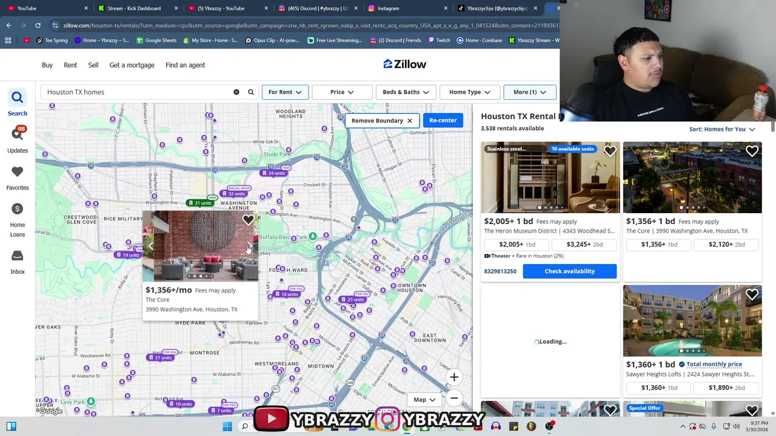Go back in browser history
Screen dimensions: 776x436
point(8,25)
